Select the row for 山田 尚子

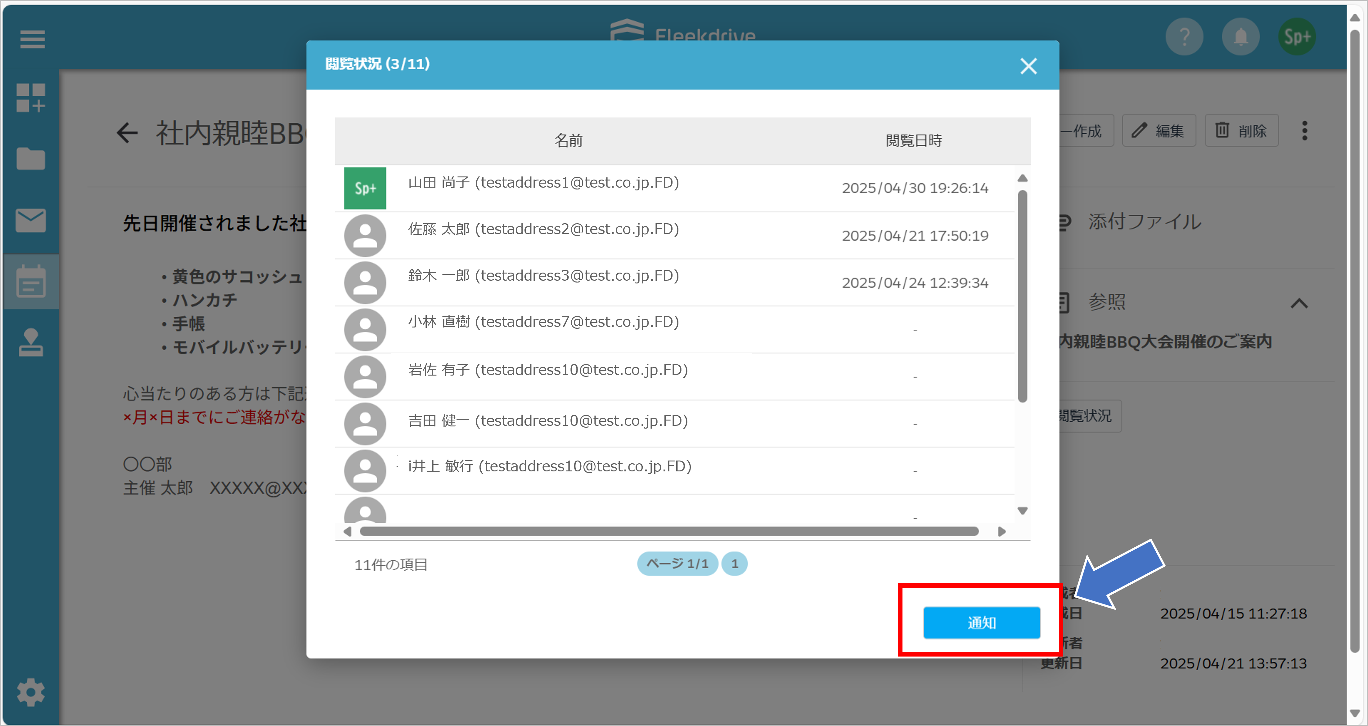pyautogui.click(x=674, y=188)
